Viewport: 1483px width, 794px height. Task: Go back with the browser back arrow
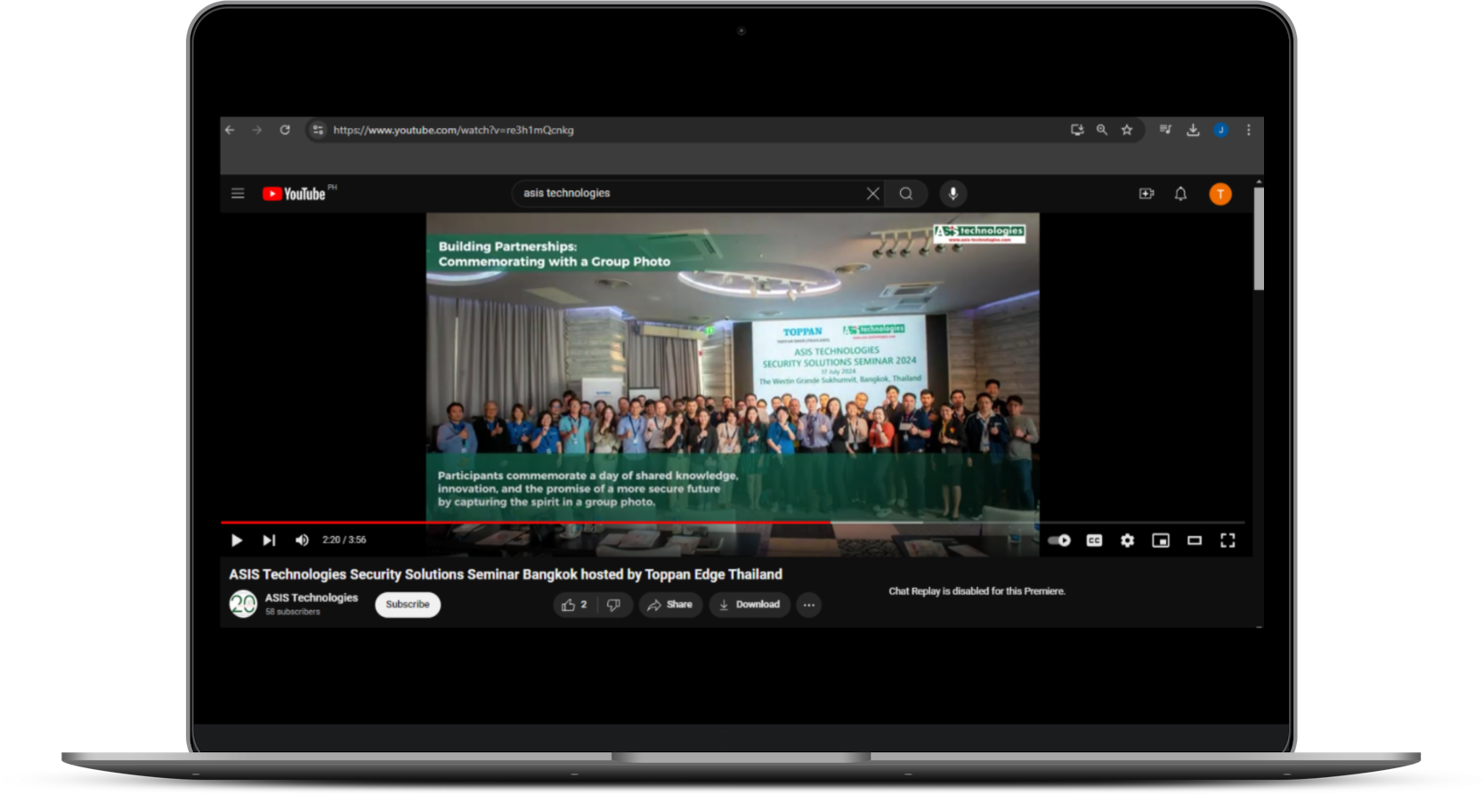coord(230,130)
